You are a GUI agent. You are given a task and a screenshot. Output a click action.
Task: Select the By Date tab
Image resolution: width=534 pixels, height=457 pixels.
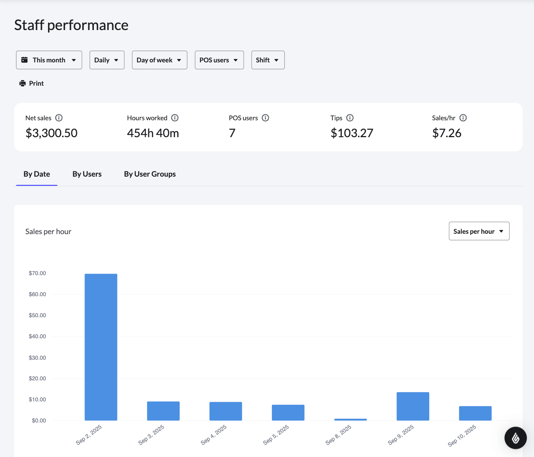36,174
